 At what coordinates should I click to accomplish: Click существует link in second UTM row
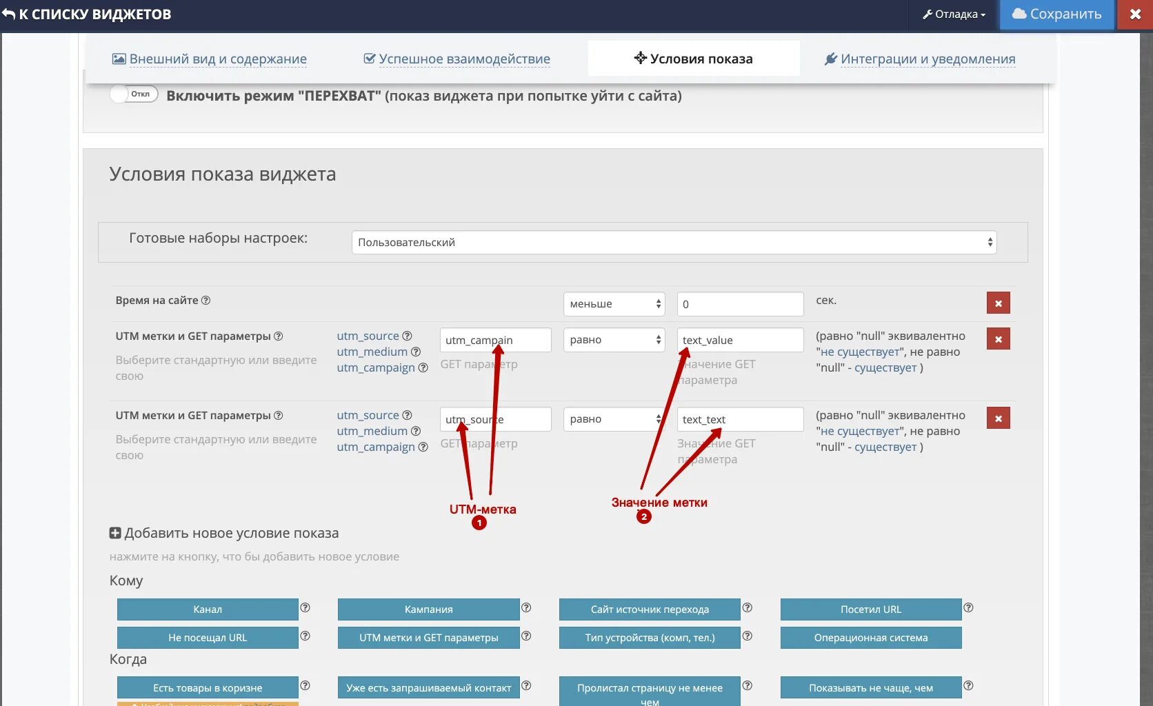(x=885, y=447)
